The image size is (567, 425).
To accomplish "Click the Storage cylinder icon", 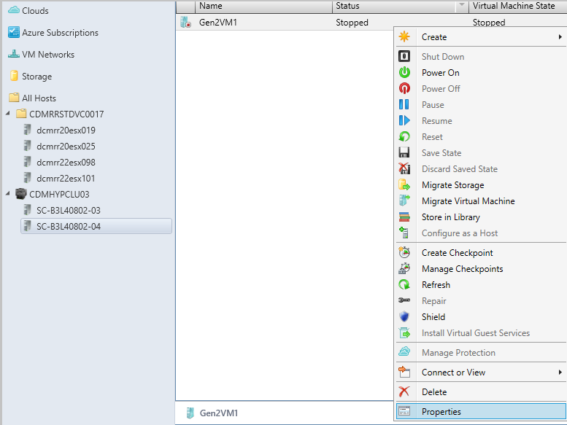I will [14, 76].
